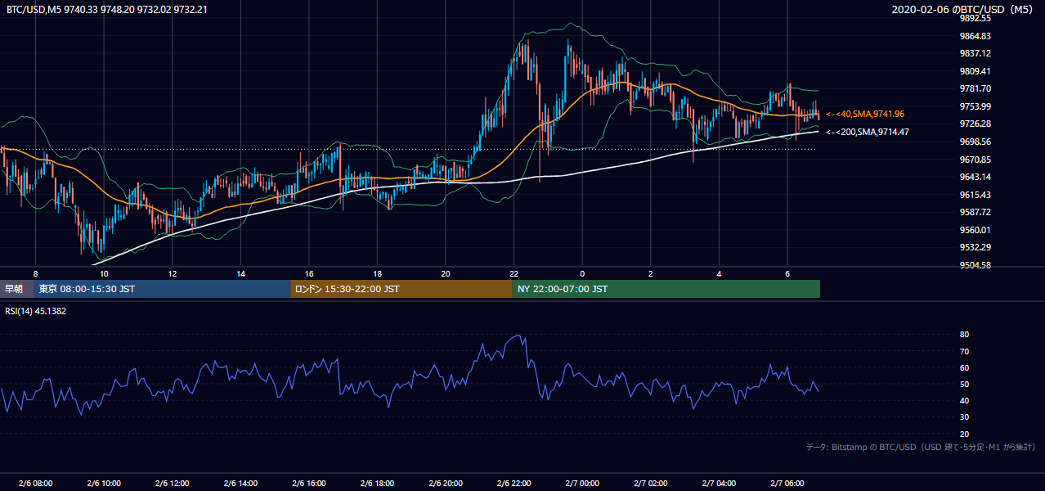Click hour tick 0 under the price chart
Viewport: 1045px width, 491px height.
[582, 273]
